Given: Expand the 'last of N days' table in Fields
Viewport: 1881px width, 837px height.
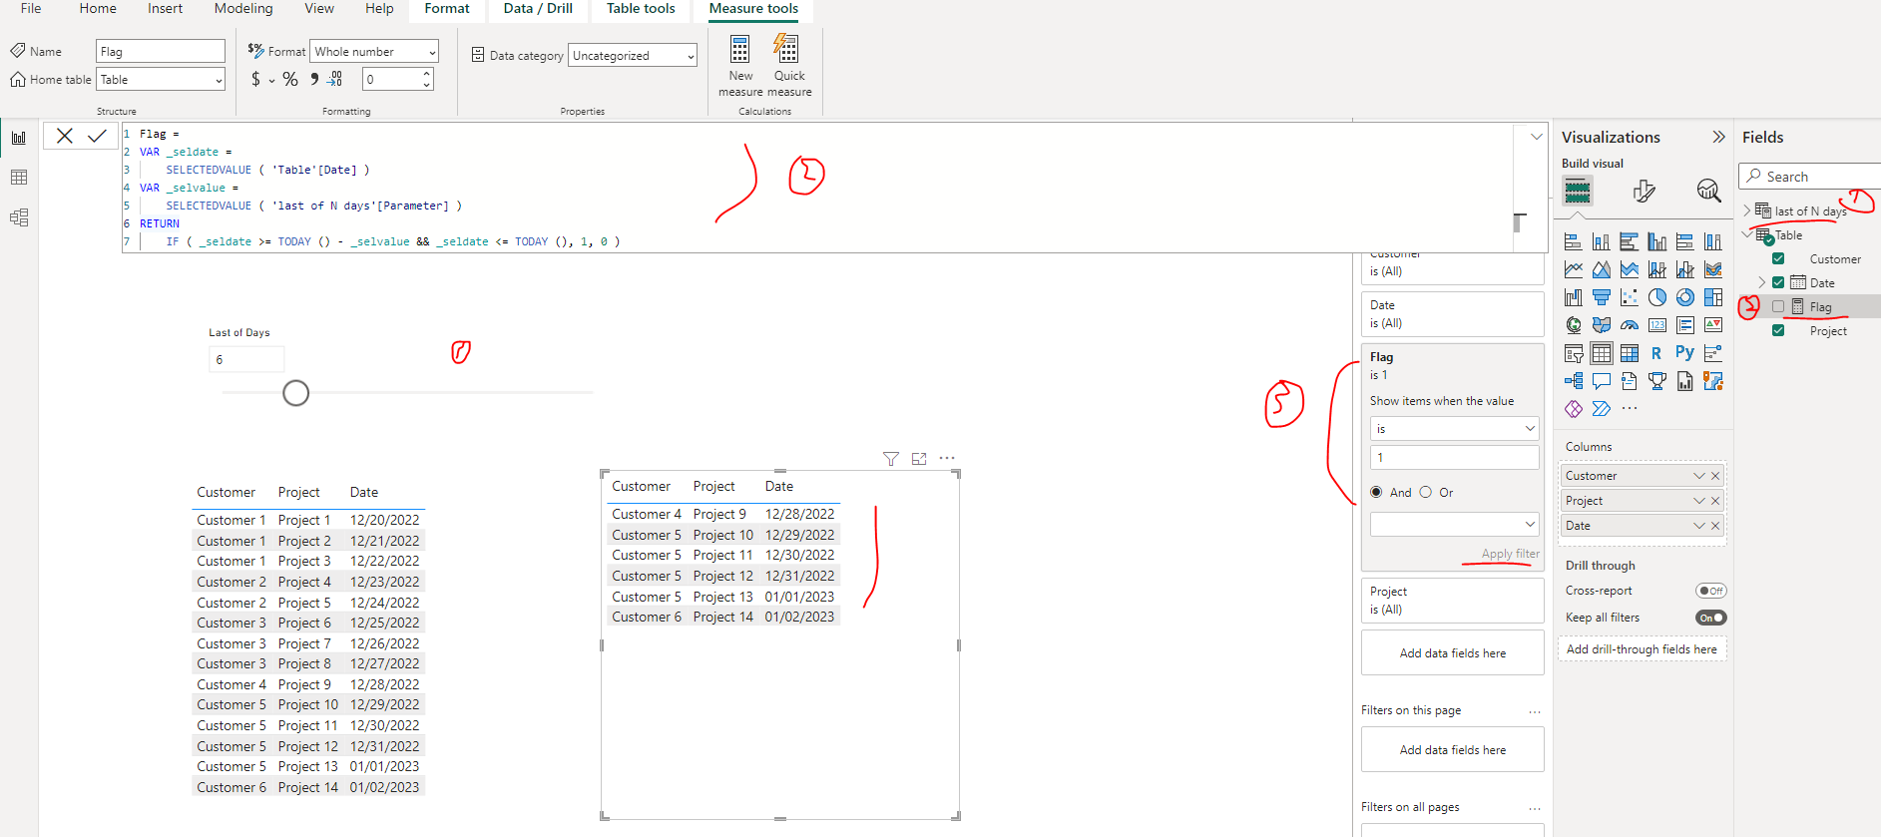Looking at the screenshot, I should (x=1748, y=210).
